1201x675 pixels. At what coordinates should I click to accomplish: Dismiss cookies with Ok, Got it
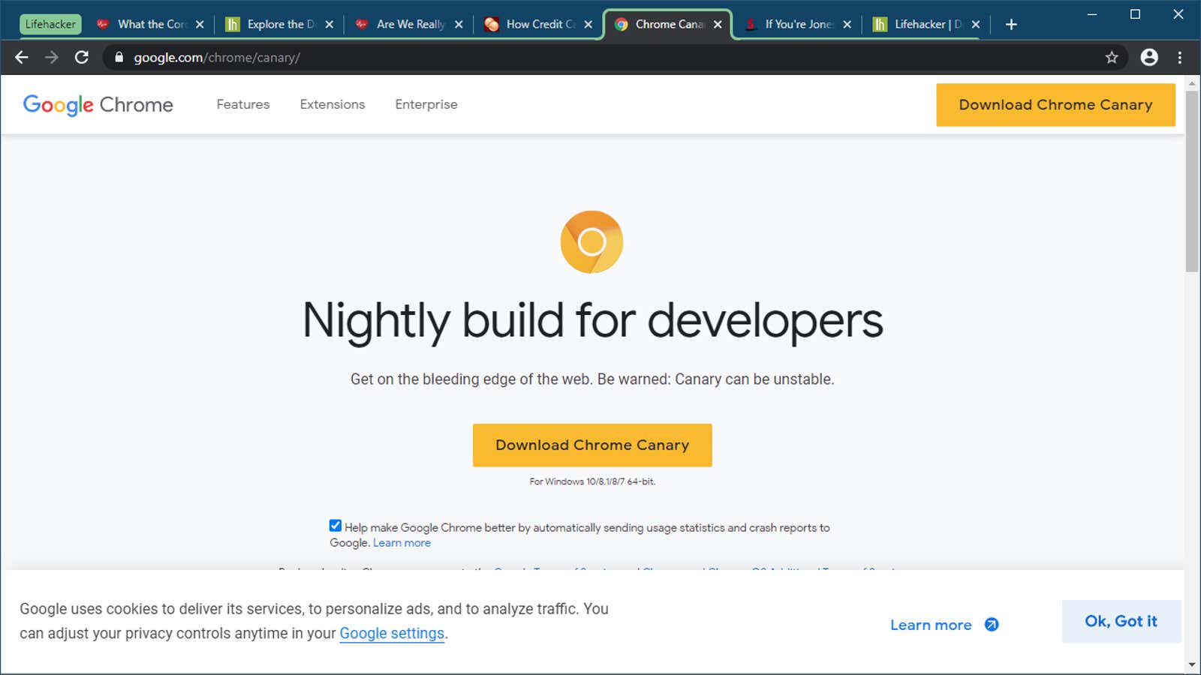pyautogui.click(x=1121, y=621)
